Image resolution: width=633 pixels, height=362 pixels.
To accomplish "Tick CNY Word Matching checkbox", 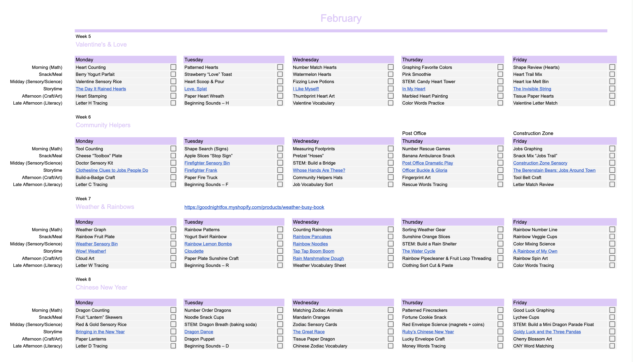I will (x=612, y=346).
